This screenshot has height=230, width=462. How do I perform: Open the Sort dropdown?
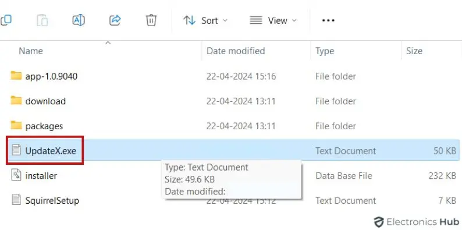(x=205, y=20)
